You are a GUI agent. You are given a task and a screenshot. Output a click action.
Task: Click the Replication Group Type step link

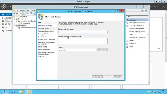(x=45, y=26)
